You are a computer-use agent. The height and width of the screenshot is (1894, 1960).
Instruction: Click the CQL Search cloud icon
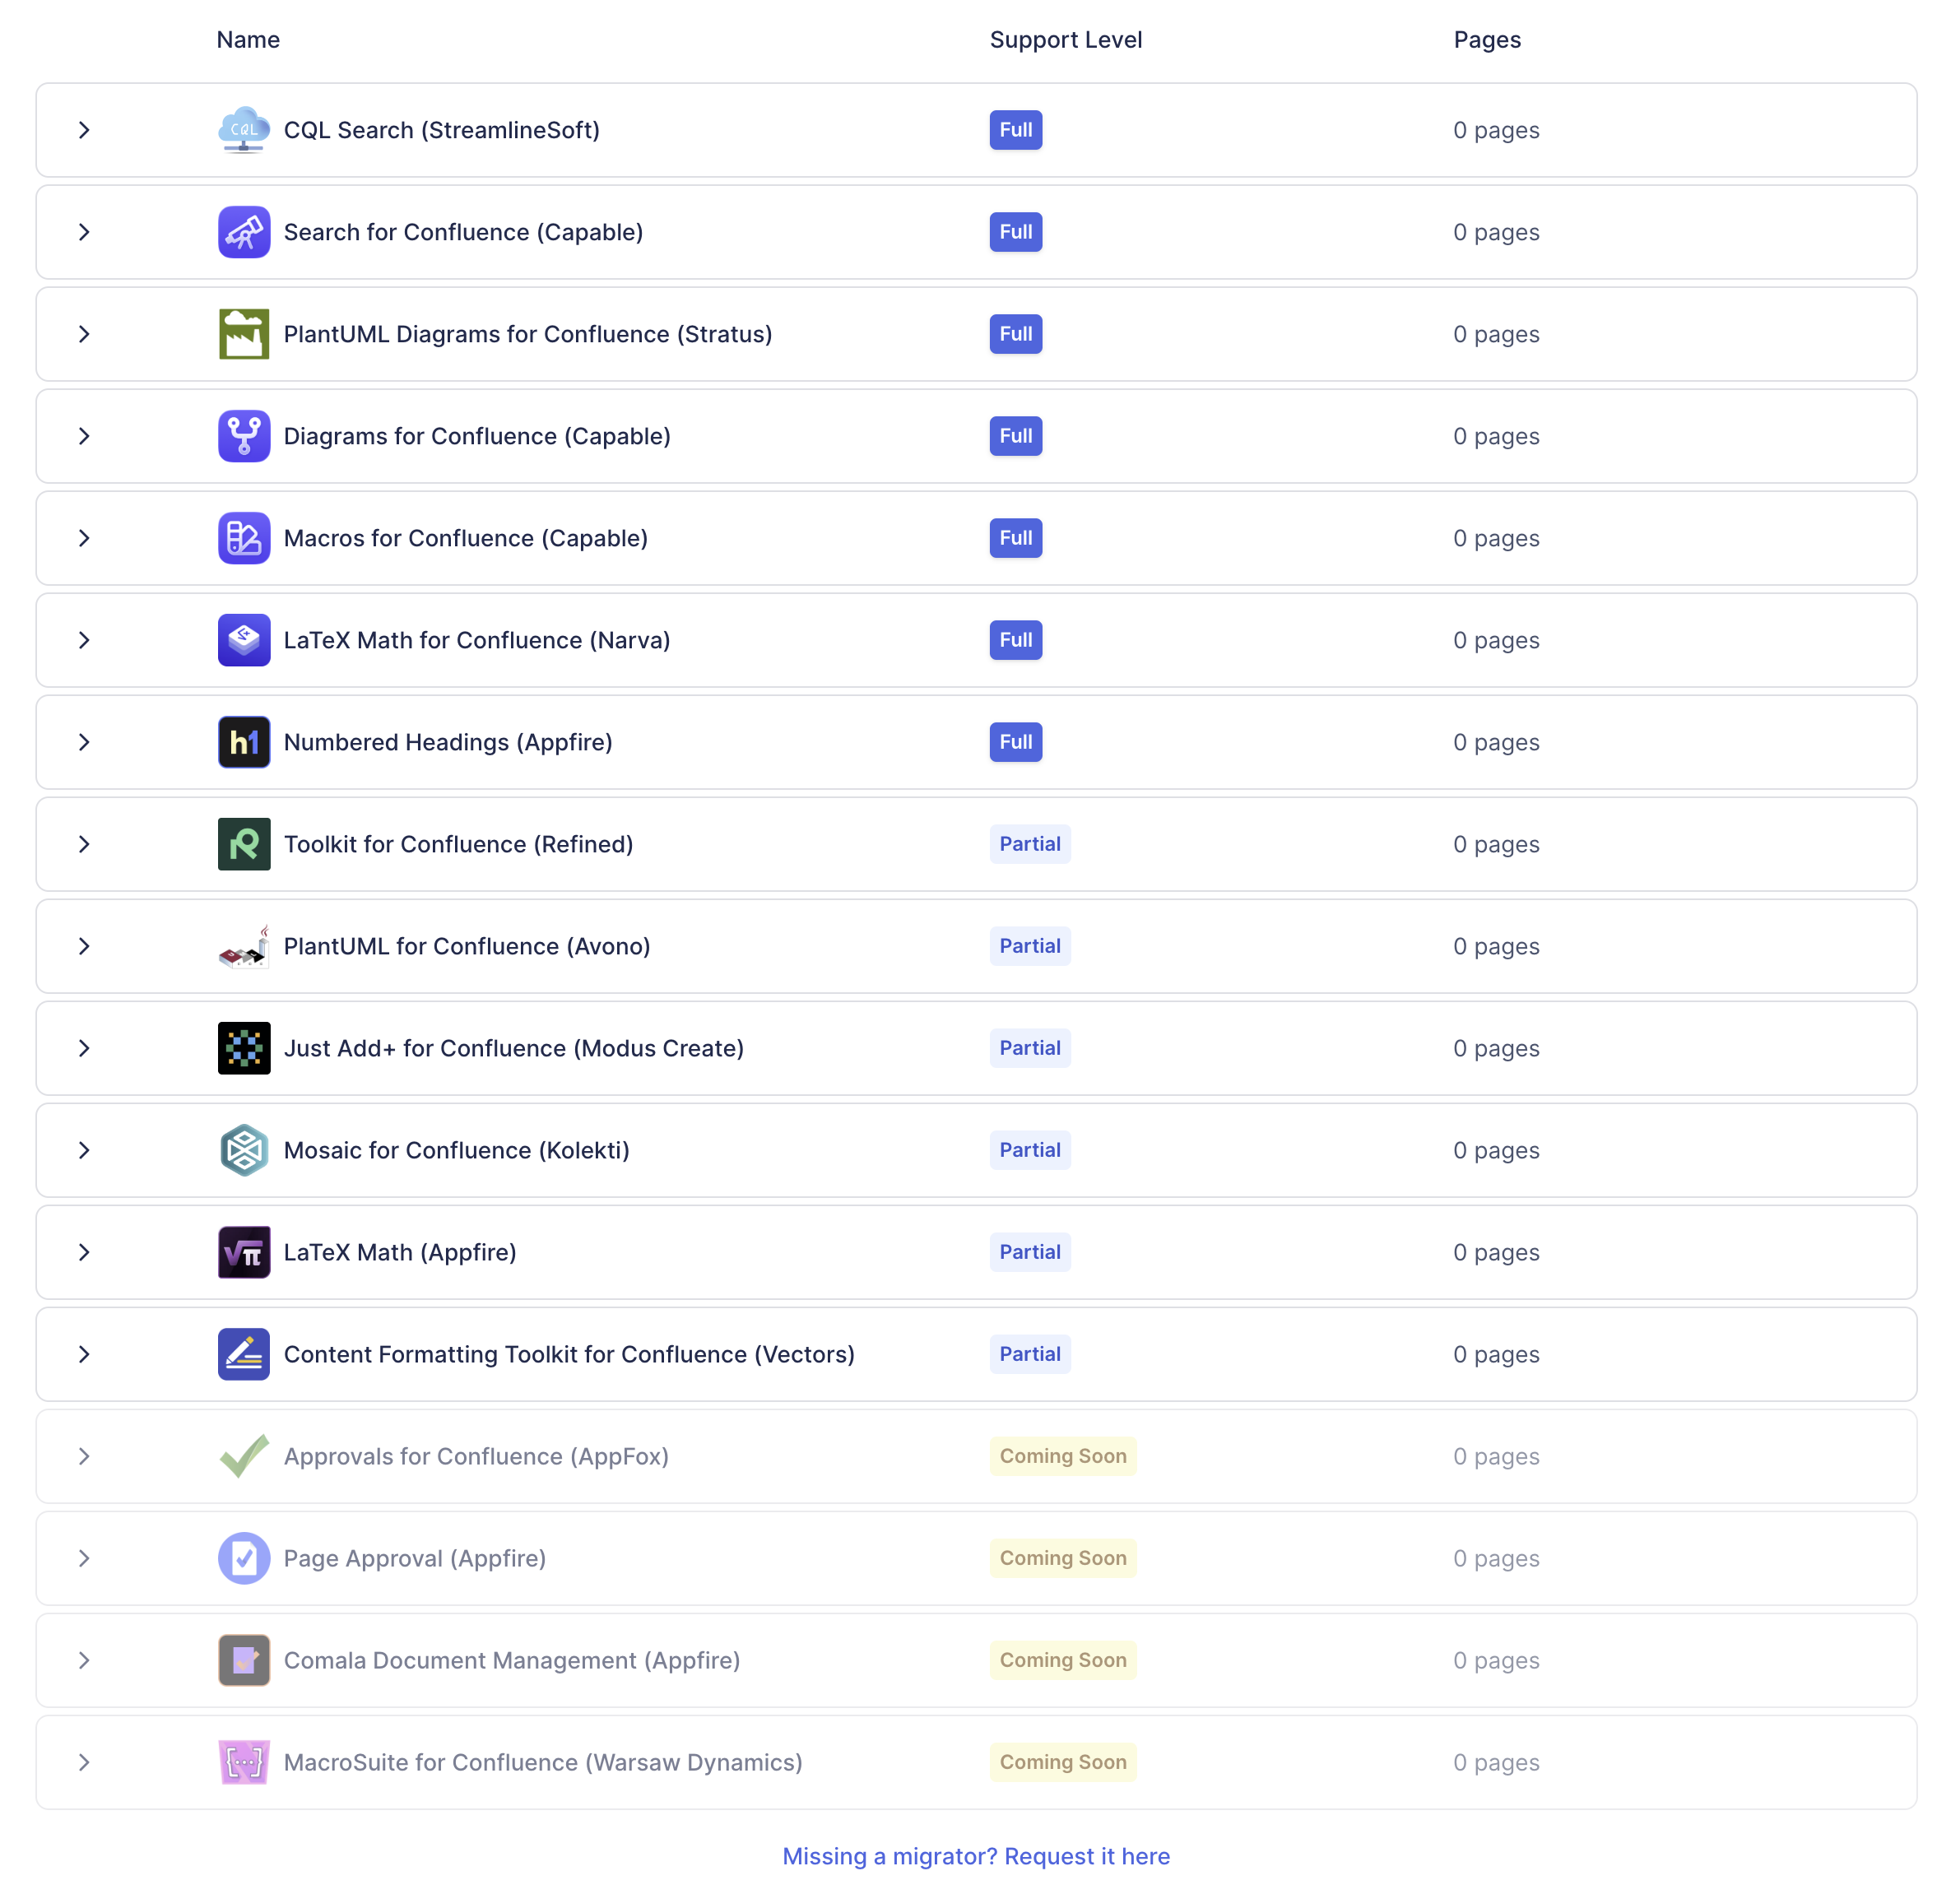[244, 130]
